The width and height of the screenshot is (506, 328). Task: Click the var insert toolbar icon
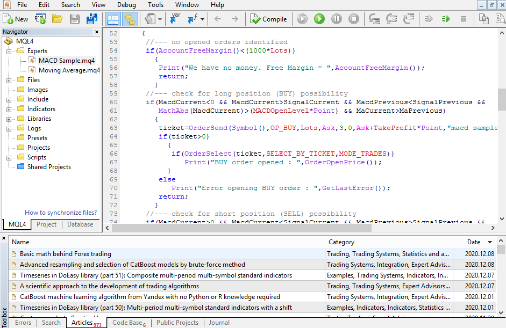point(175,19)
